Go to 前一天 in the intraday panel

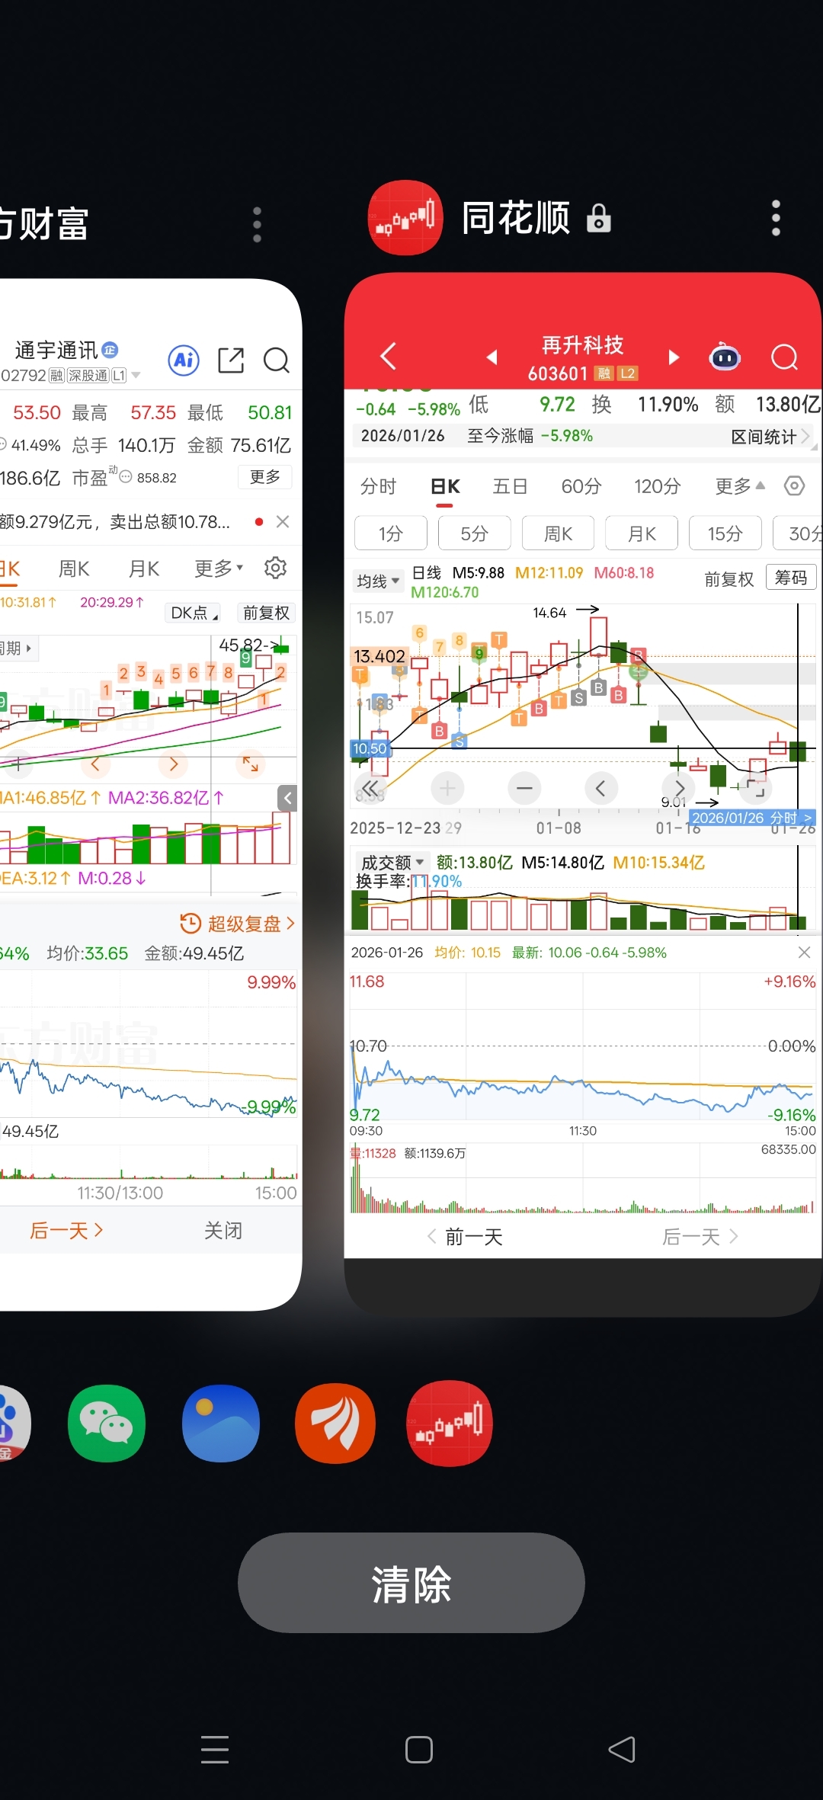464,1237
